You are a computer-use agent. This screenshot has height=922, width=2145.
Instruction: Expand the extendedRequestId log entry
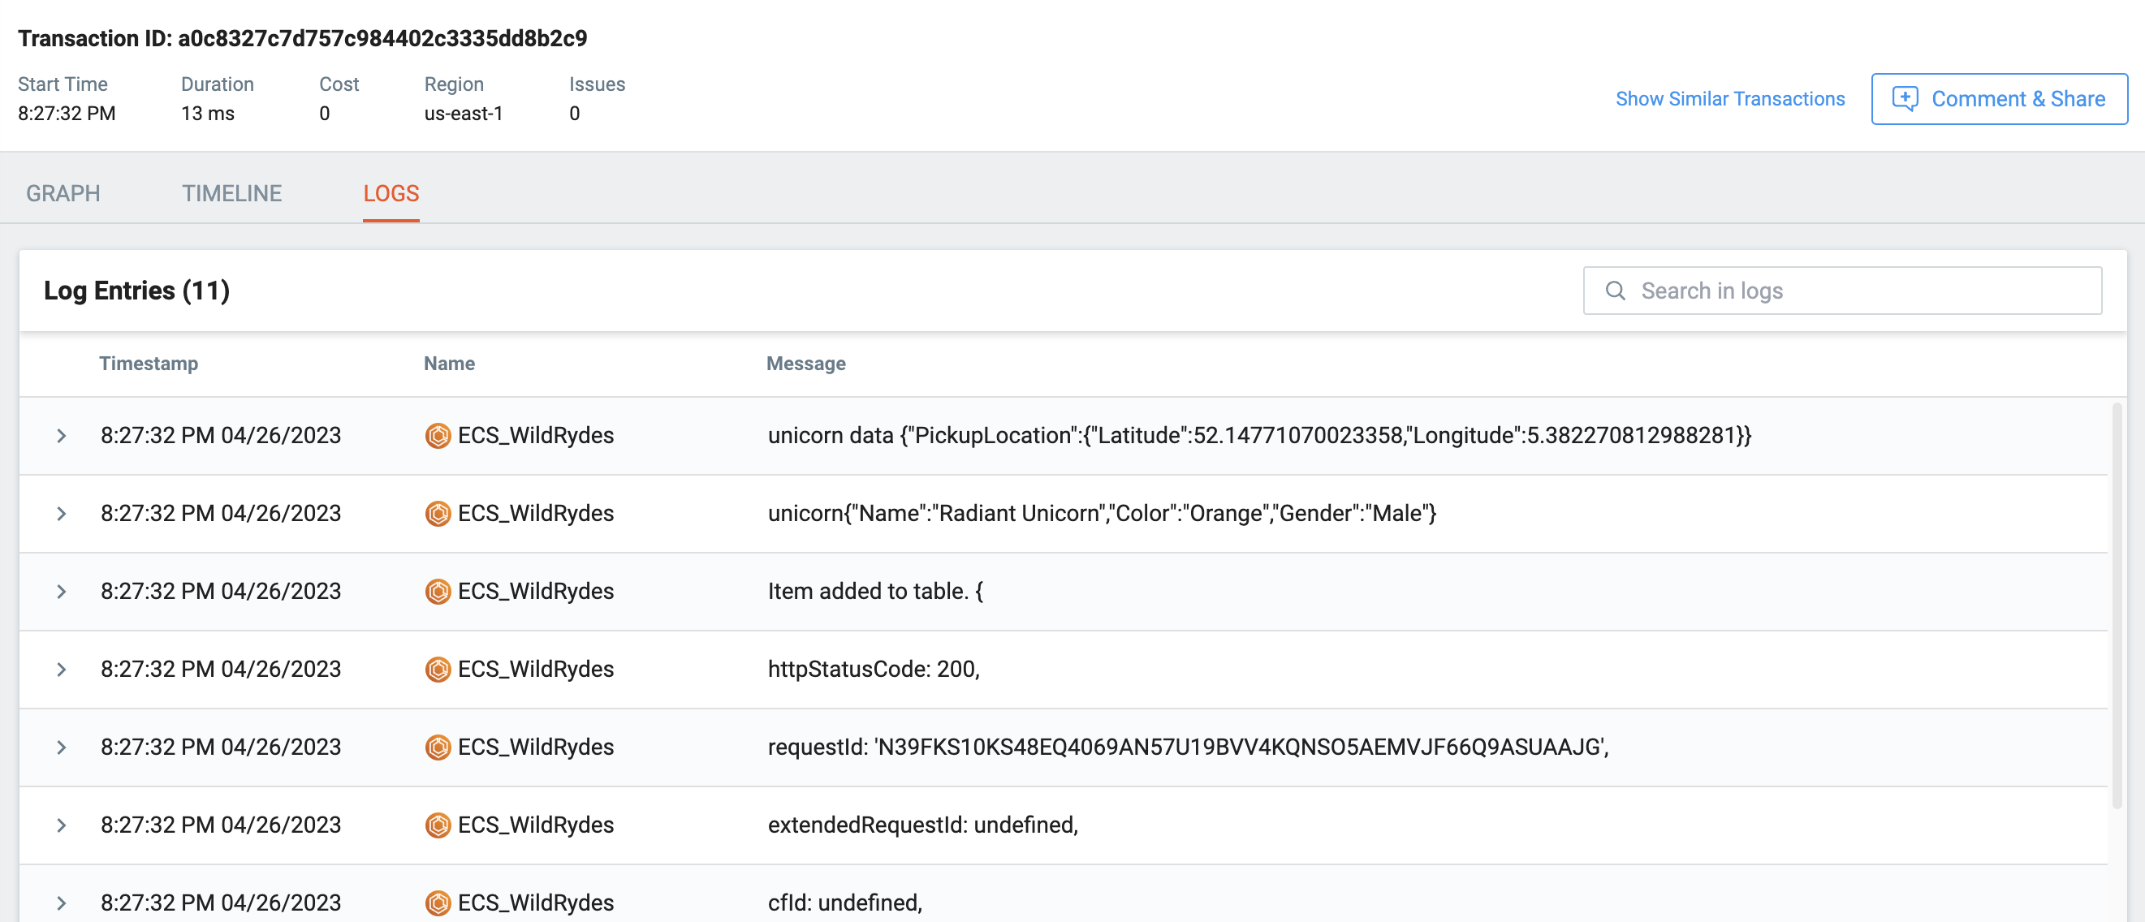click(x=62, y=825)
